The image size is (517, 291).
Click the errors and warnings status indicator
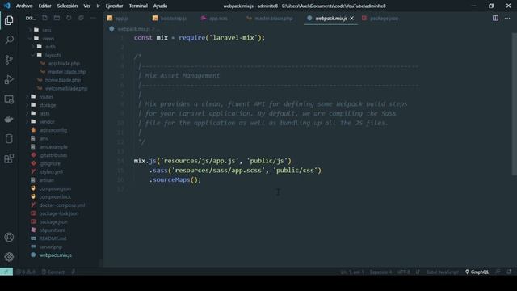click(x=26, y=272)
